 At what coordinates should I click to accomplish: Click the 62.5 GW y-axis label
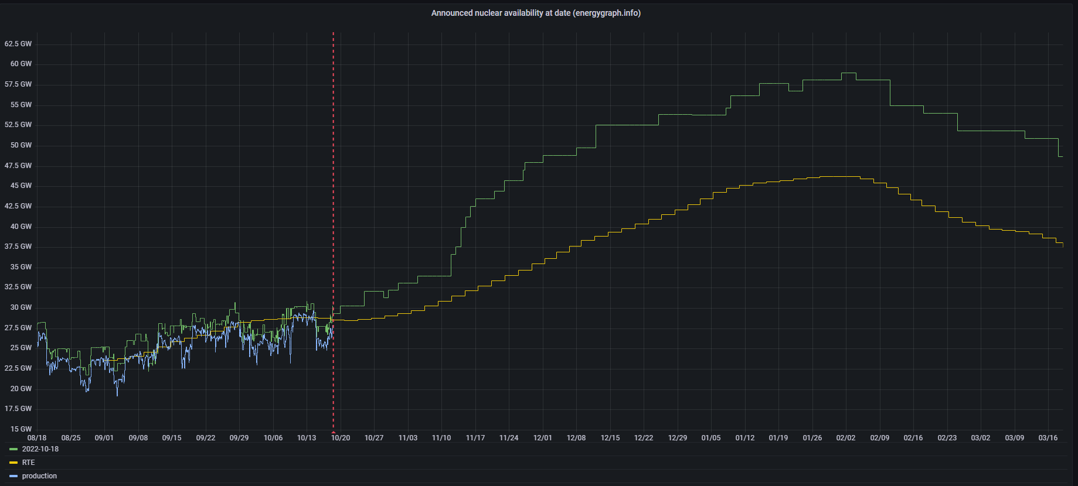pos(18,44)
